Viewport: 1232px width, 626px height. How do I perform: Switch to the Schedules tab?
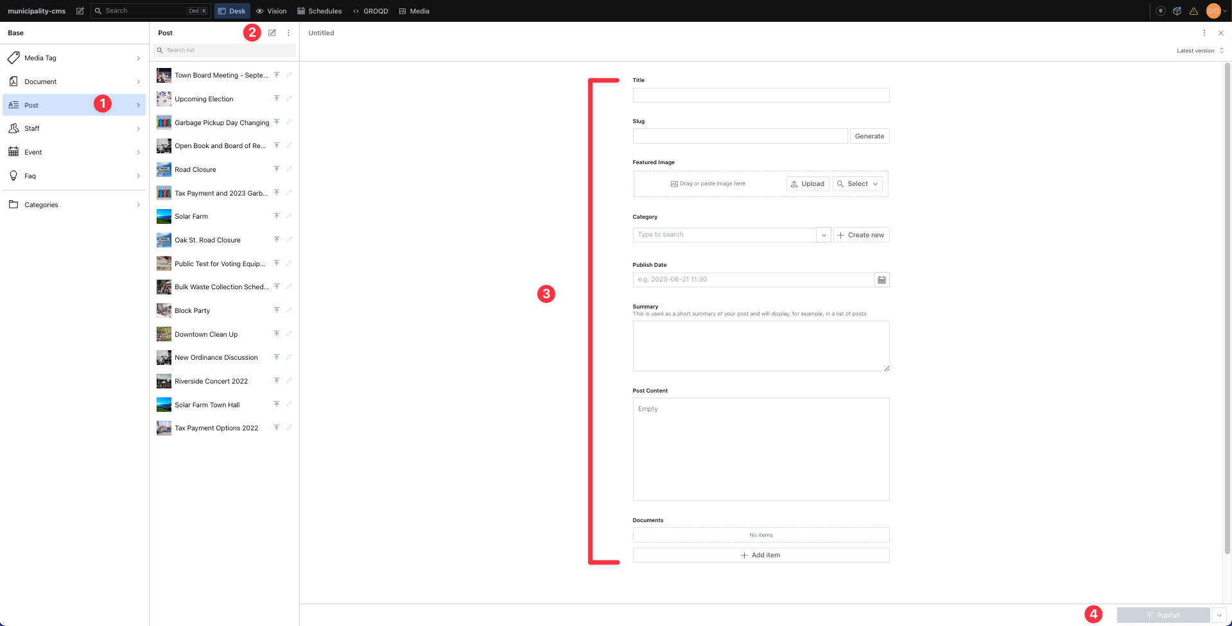tap(319, 10)
